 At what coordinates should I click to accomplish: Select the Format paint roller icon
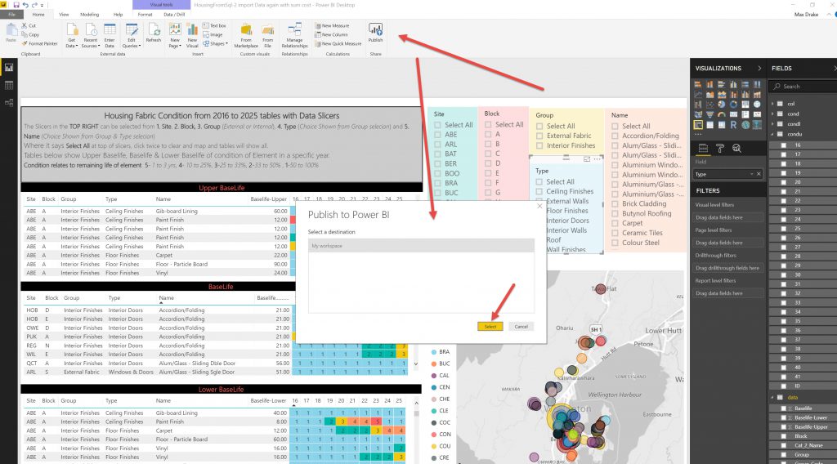point(719,148)
